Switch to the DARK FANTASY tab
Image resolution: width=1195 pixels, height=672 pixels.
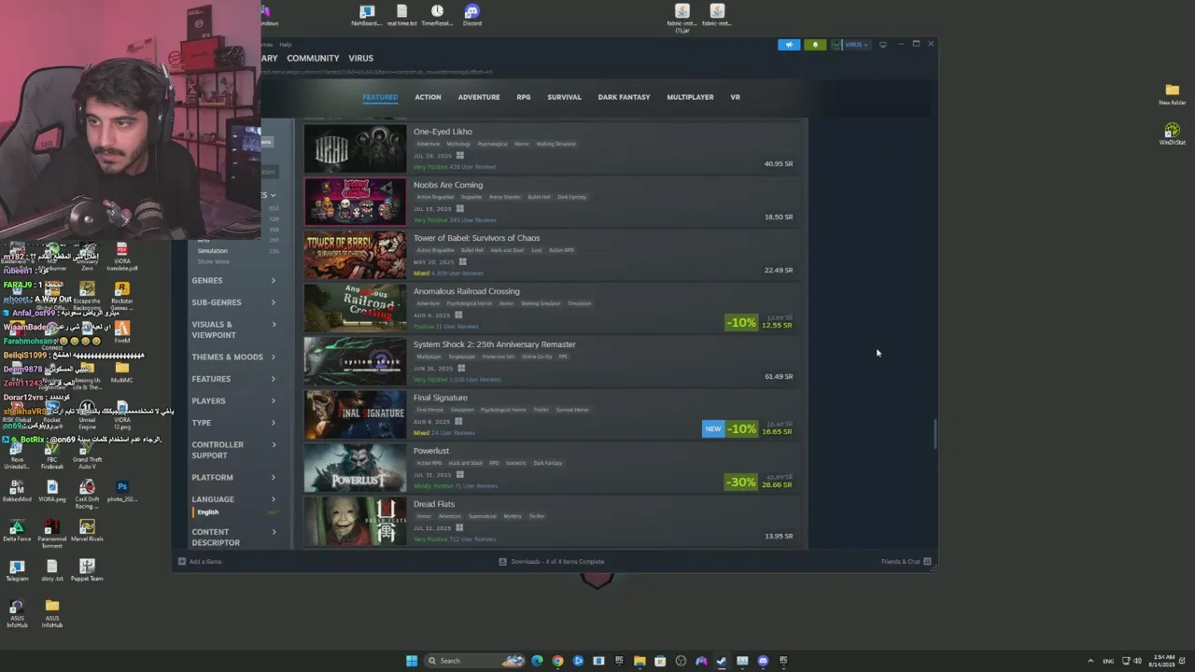[x=624, y=97]
